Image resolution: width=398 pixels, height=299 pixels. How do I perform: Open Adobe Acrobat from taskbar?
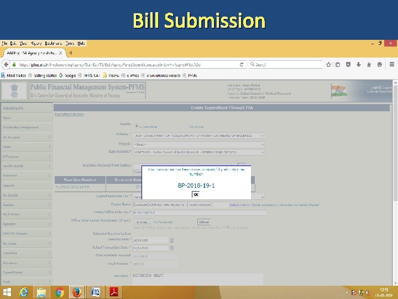(x=114, y=292)
